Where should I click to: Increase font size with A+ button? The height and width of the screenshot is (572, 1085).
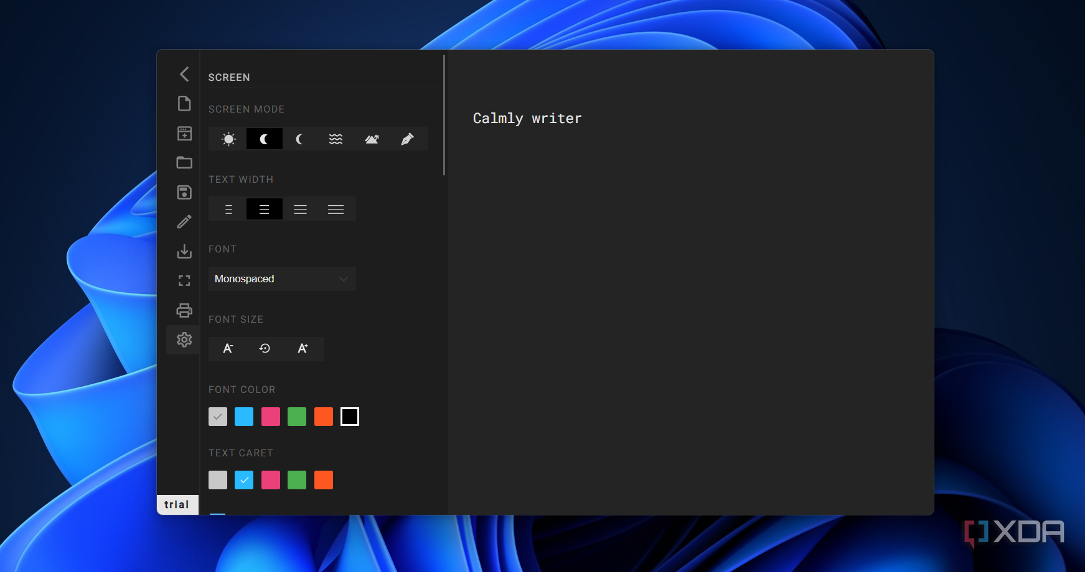pyautogui.click(x=303, y=348)
